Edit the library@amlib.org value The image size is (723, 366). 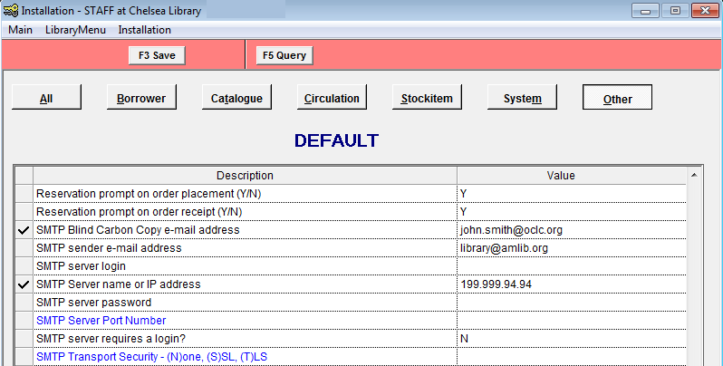572,248
